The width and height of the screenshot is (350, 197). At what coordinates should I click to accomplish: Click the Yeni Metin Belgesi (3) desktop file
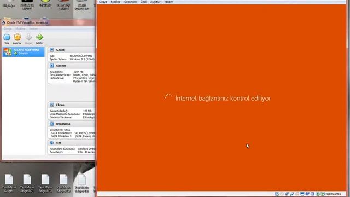click(x=45, y=183)
